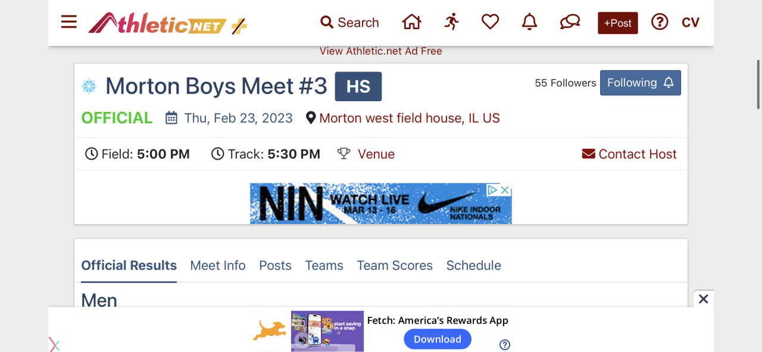The width and height of the screenshot is (762, 352).
Task: Go to the Home icon
Action: tap(411, 23)
